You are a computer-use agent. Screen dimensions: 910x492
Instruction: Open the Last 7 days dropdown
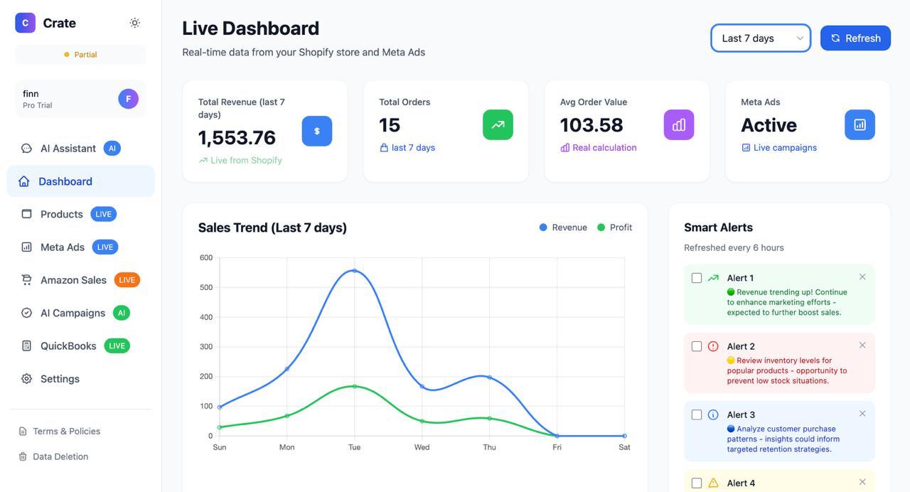pyautogui.click(x=760, y=38)
